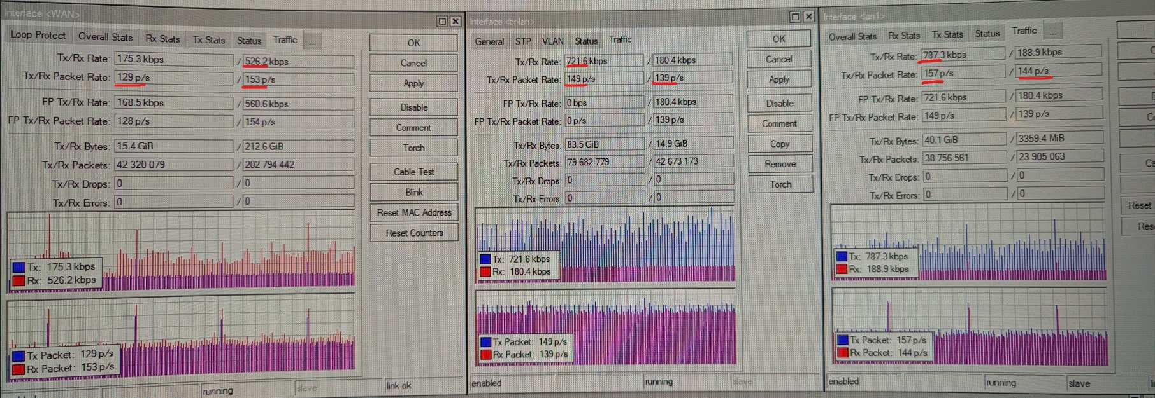Image resolution: width=1155 pixels, height=398 pixels.
Task: Click brlan Tx Packets value 79 682 779
Action: [x=604, y=162]
